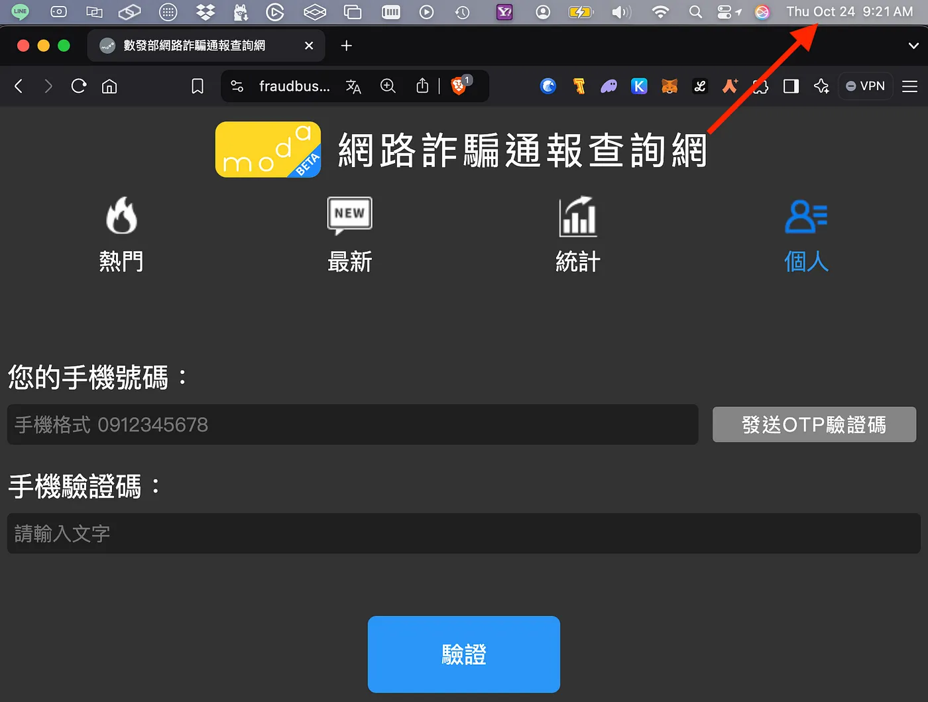
Task: Open Spotlight search in menu bar
Action: (695, 12)
